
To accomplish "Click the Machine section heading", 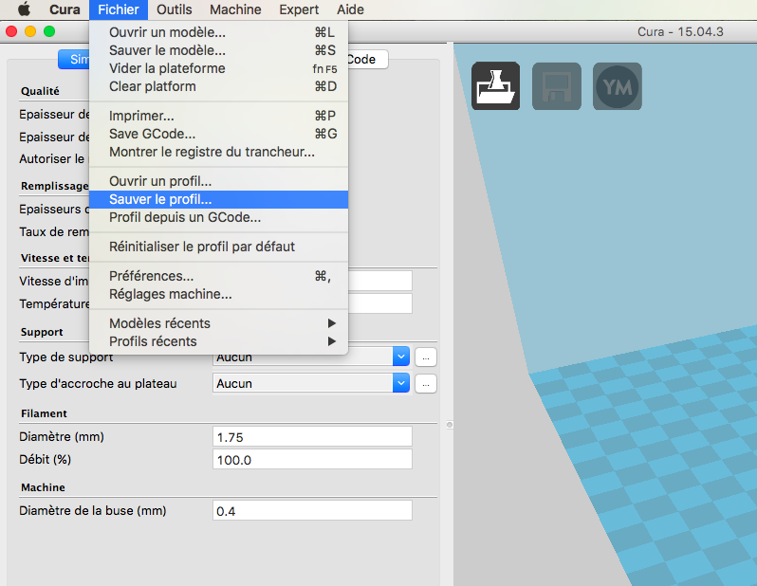I will click(43, 487).
